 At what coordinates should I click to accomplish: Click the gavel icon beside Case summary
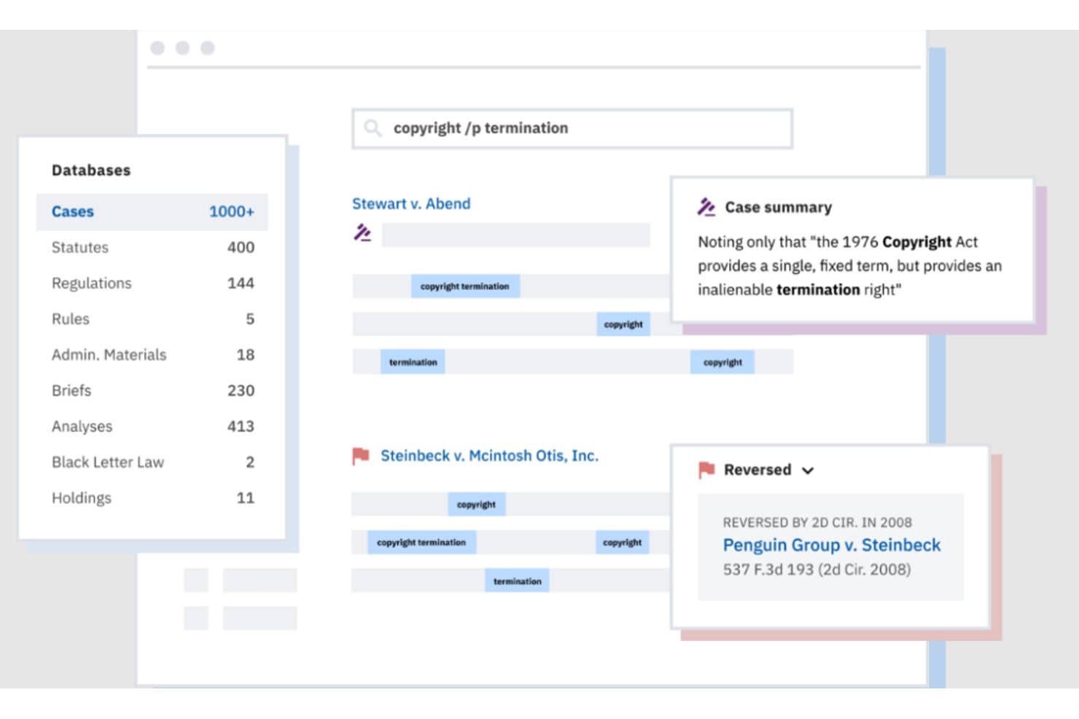pyautogui.click(x=706, y=207)
